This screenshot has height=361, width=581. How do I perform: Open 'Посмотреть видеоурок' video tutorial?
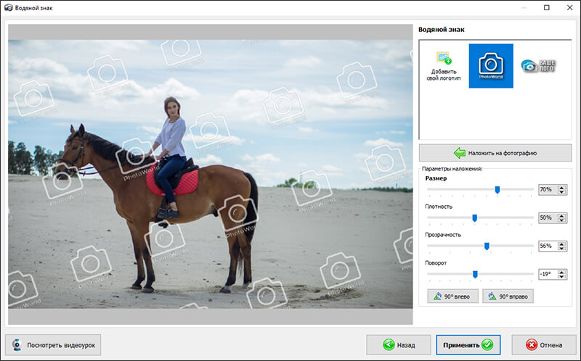tap(53, 345)
